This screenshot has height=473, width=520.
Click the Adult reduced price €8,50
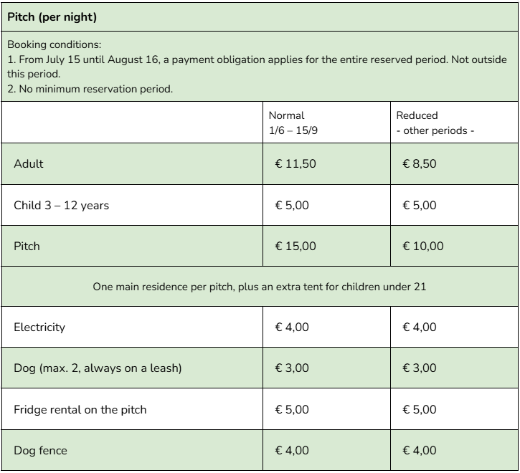[420, 163]
